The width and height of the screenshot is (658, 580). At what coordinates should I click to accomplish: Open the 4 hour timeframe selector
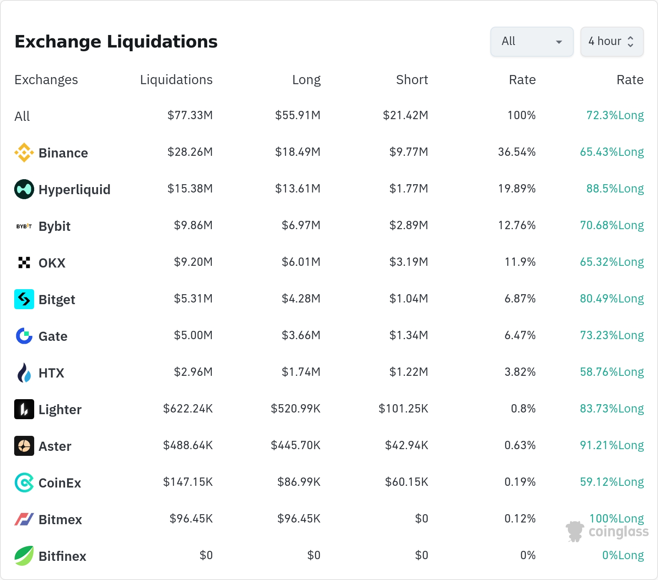point(612,42)
